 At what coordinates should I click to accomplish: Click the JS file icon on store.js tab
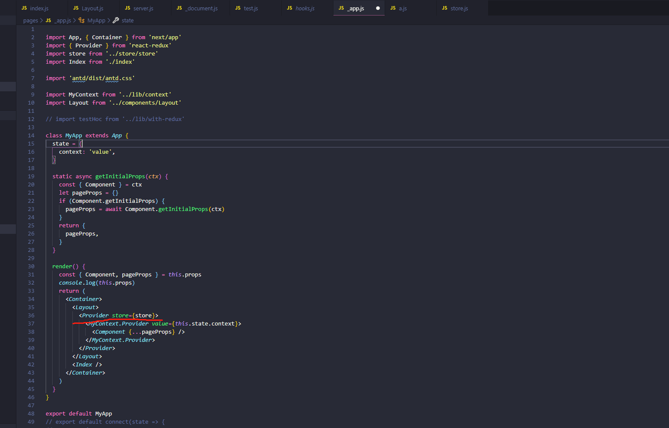(x=445, y=8)
